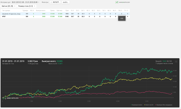Sort by the 4й, % column header
181x109 pixels.
(88, 10)
